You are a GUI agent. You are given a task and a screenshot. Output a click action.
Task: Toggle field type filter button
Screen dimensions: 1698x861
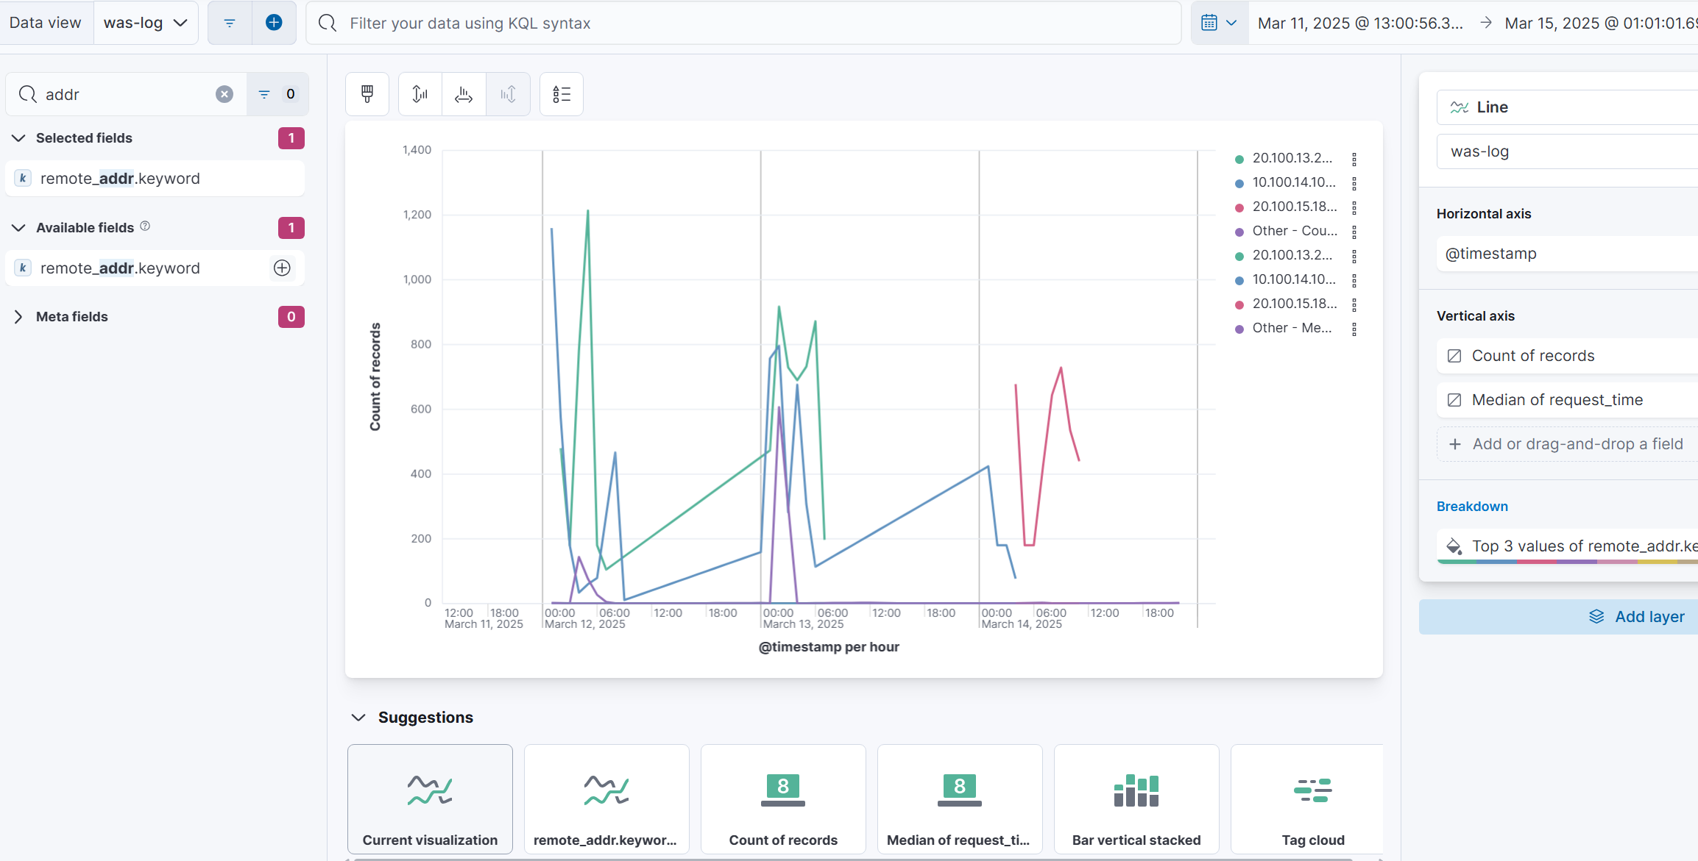pyautogui.click(x=277, y=94)
